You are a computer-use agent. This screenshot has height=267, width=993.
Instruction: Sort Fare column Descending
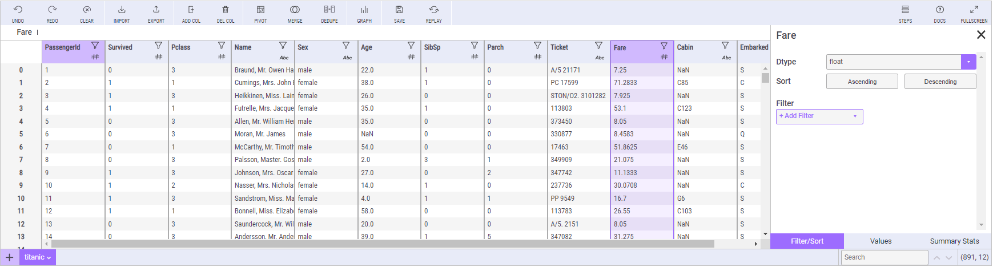click(940, 82)
